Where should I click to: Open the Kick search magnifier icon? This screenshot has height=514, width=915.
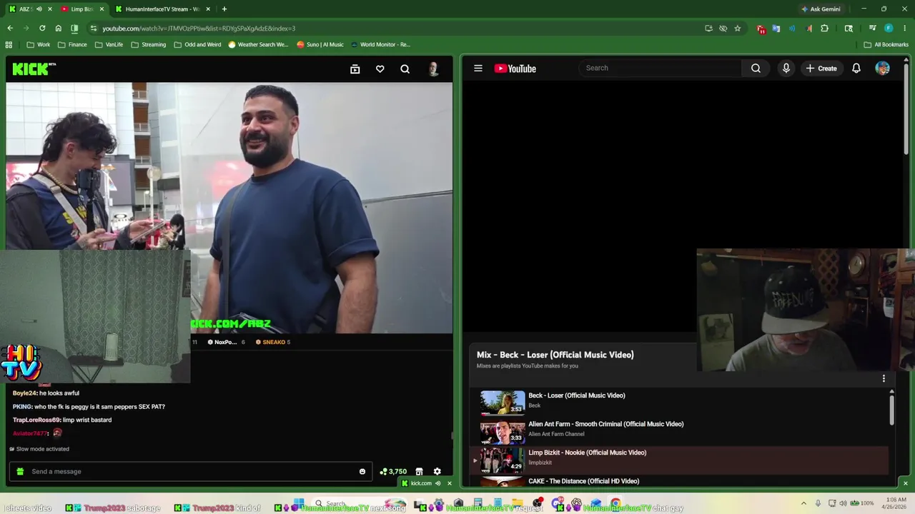click(x=405, y=69)
